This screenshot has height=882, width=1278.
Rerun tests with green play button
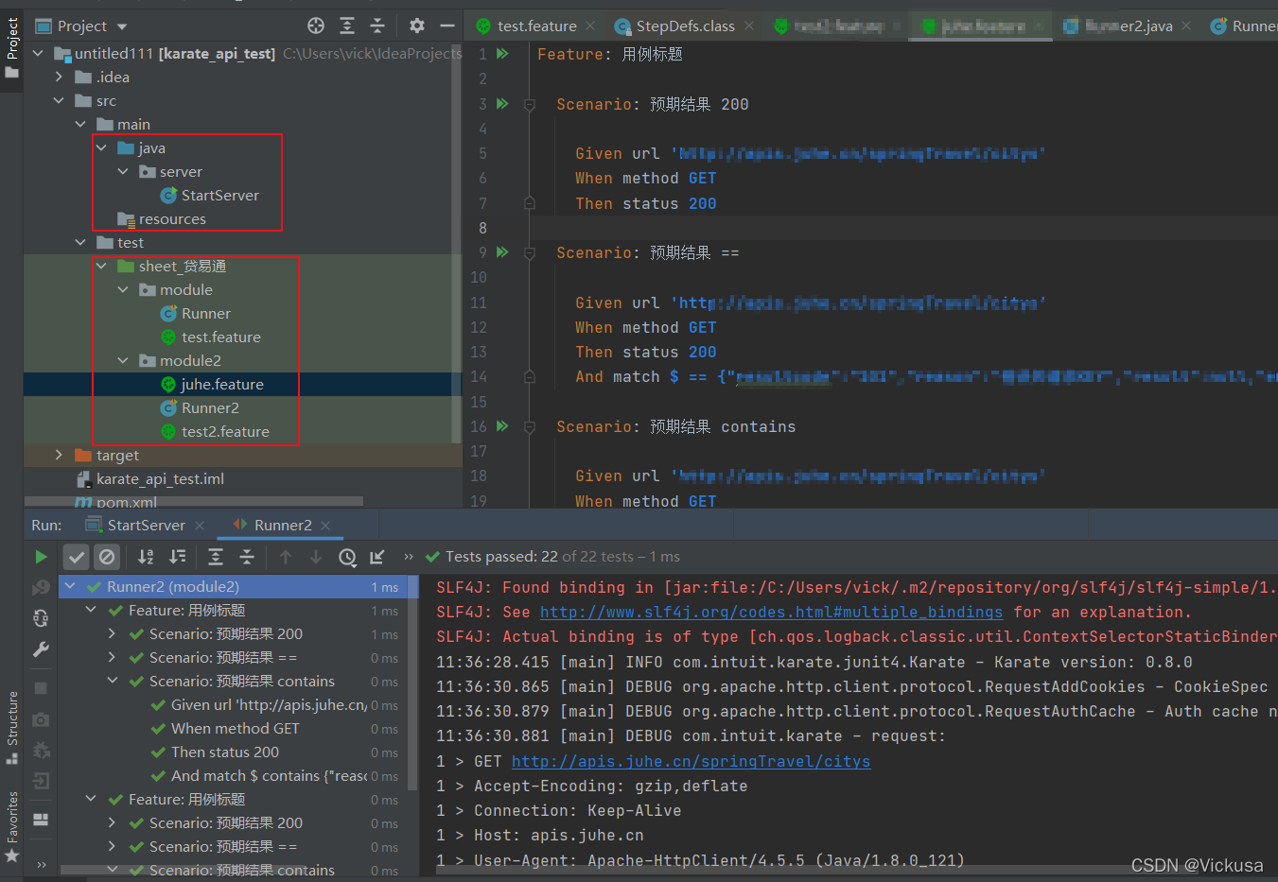click(x=41, y=557)
